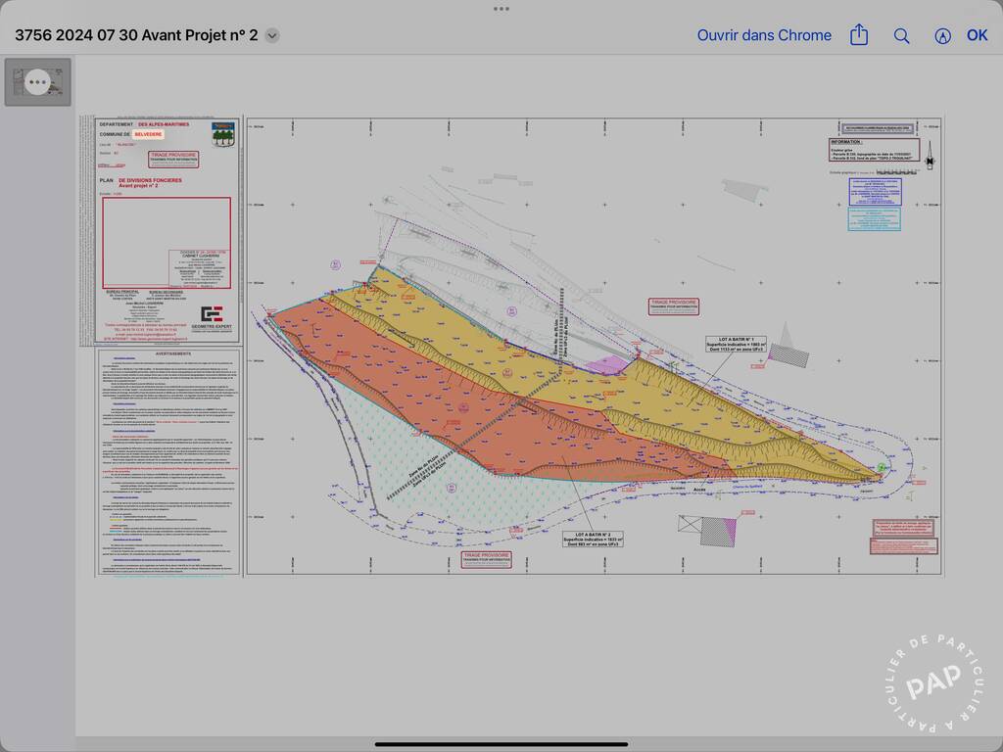The image size is (1003, 752).
Task: Click the north arrow symbol on plan
Action: (x=930, y=156)
